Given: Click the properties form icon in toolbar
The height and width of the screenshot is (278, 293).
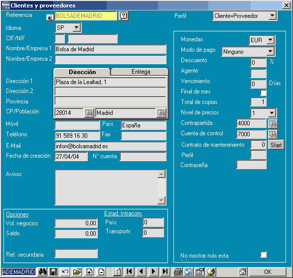Looking at the screenshot, I should [199, 272].
